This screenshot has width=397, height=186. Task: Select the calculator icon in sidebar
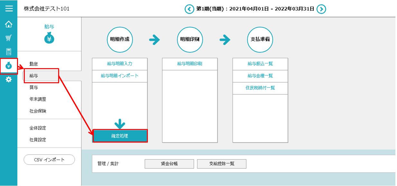pos(9,52)
